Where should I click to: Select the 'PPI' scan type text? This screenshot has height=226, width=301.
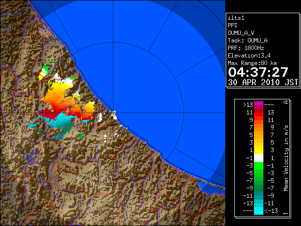pos(232,25)
